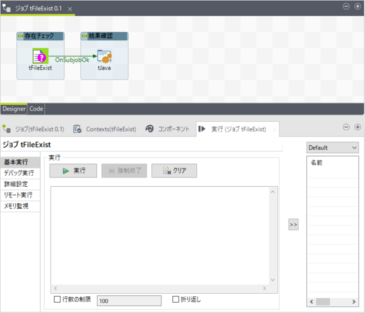Select 詳細設定 in the side list

tap(21, 184)
